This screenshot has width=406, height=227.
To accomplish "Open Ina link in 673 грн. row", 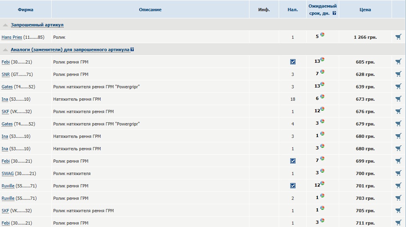I will tap(5, 99).
